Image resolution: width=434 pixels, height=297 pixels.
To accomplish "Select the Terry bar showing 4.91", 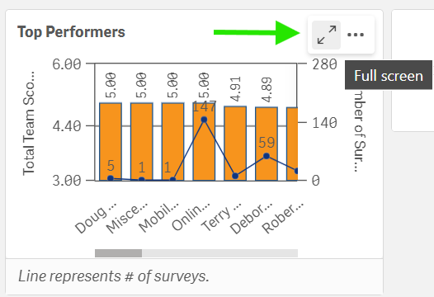I will coord(235,144).
